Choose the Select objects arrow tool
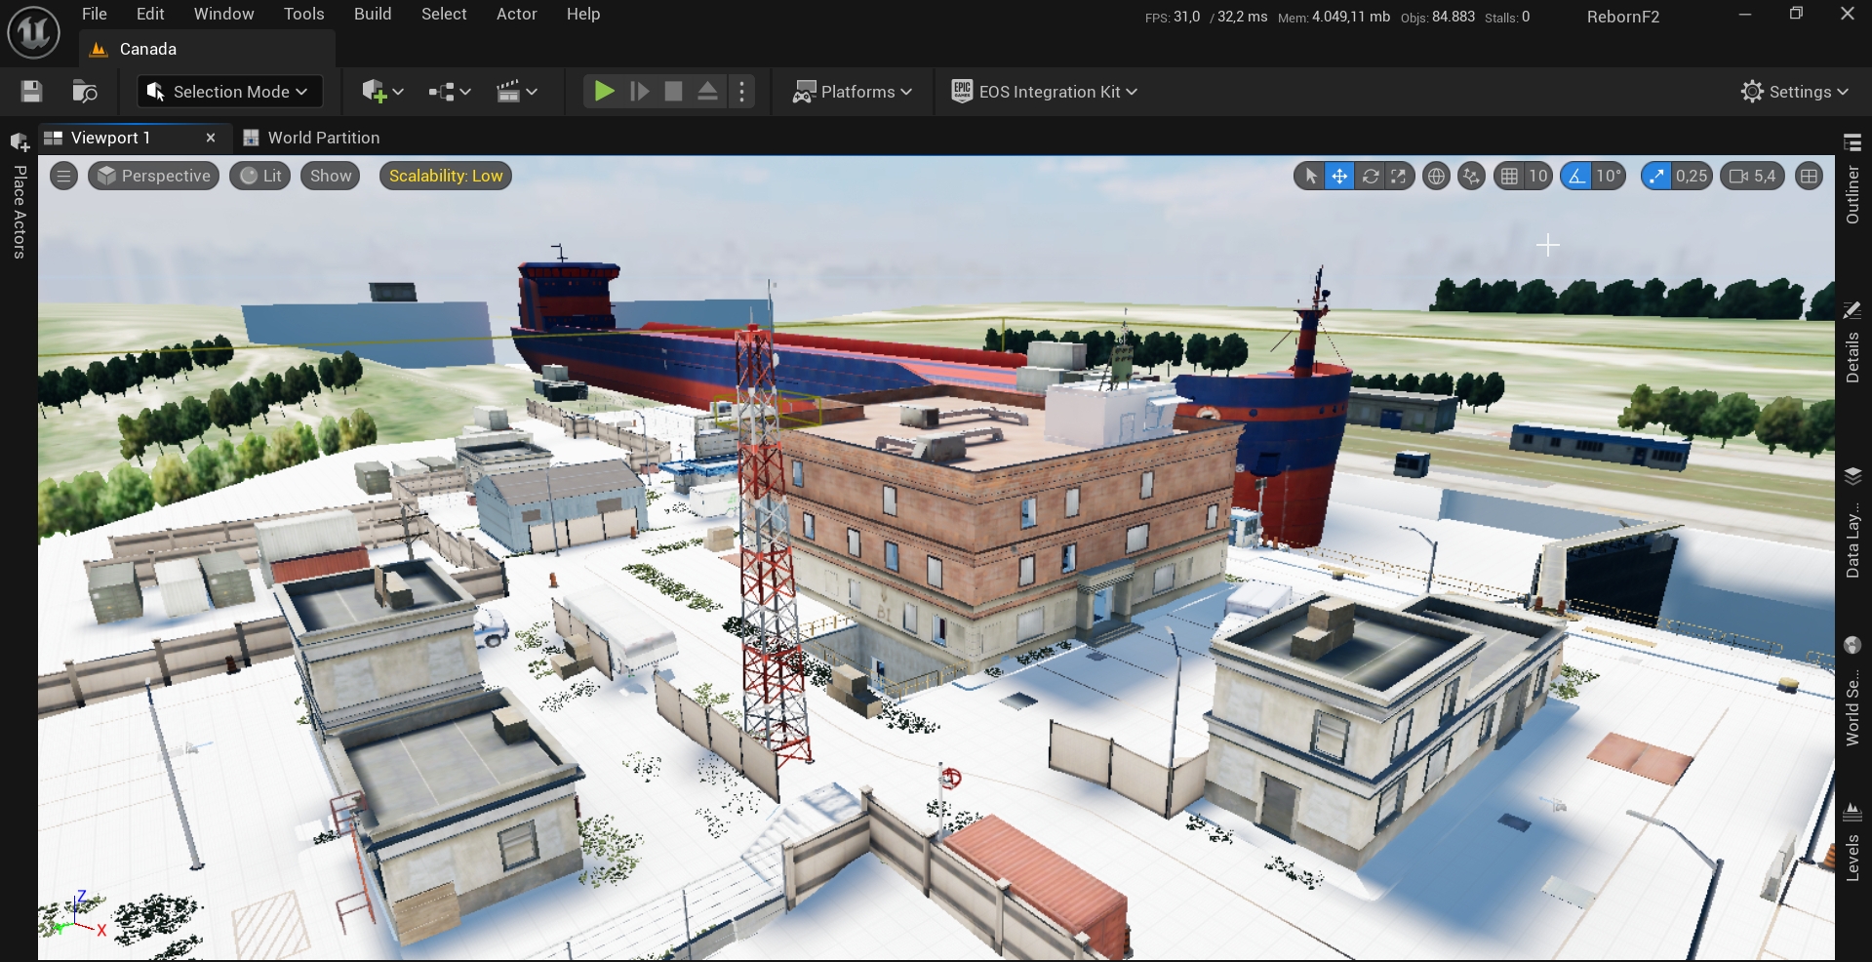 (1310, 177)
